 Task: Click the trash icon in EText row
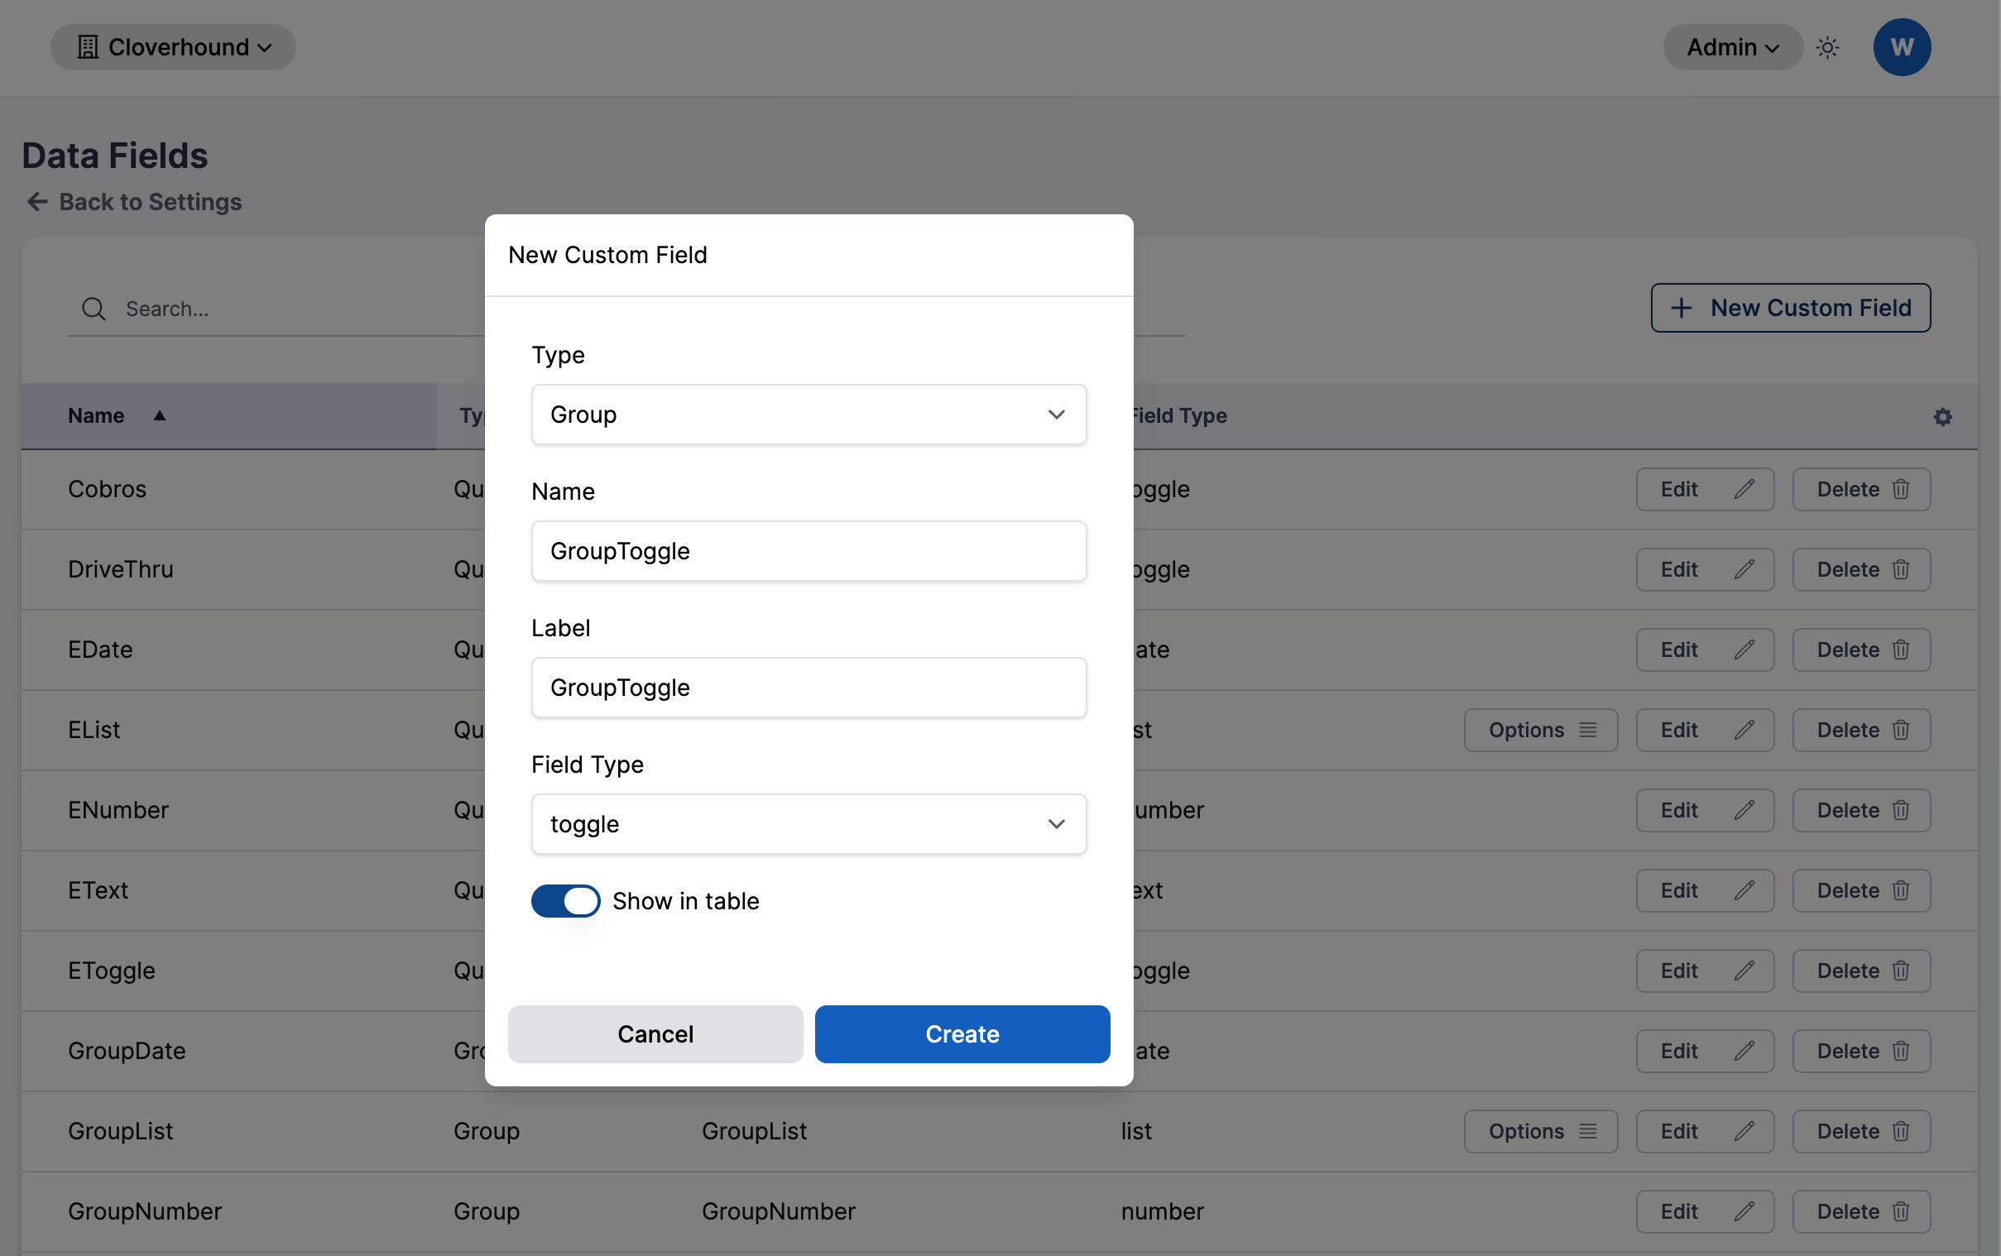1901,890
